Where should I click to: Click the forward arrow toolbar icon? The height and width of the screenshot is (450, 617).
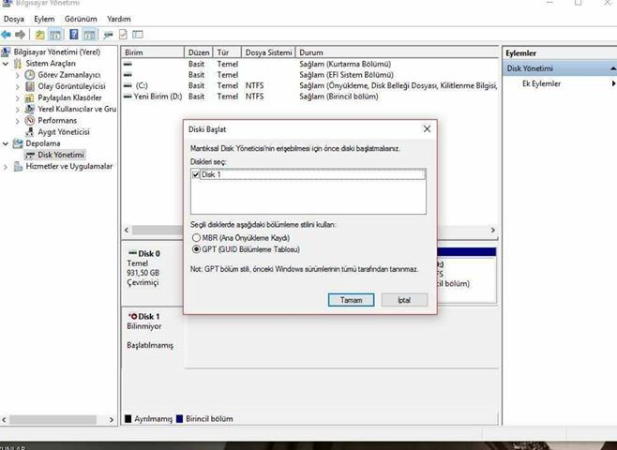22,35
